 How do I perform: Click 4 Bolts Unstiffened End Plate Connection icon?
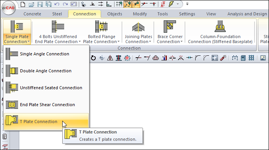click(x=58, y=27)
